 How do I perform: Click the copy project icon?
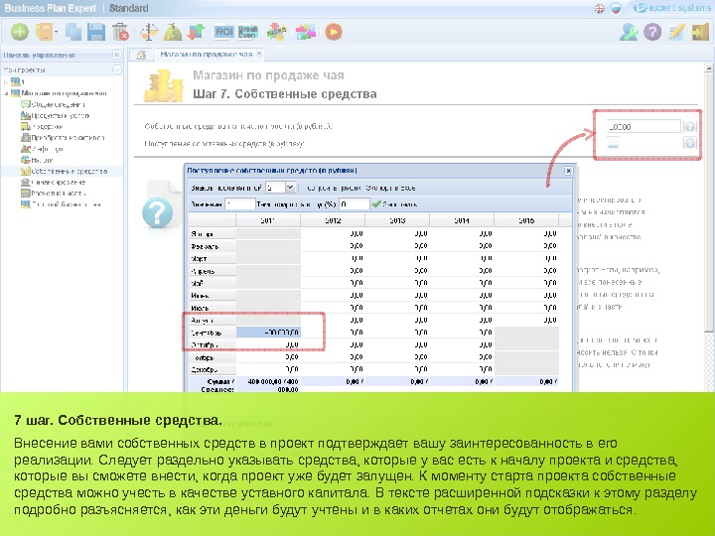72,32
